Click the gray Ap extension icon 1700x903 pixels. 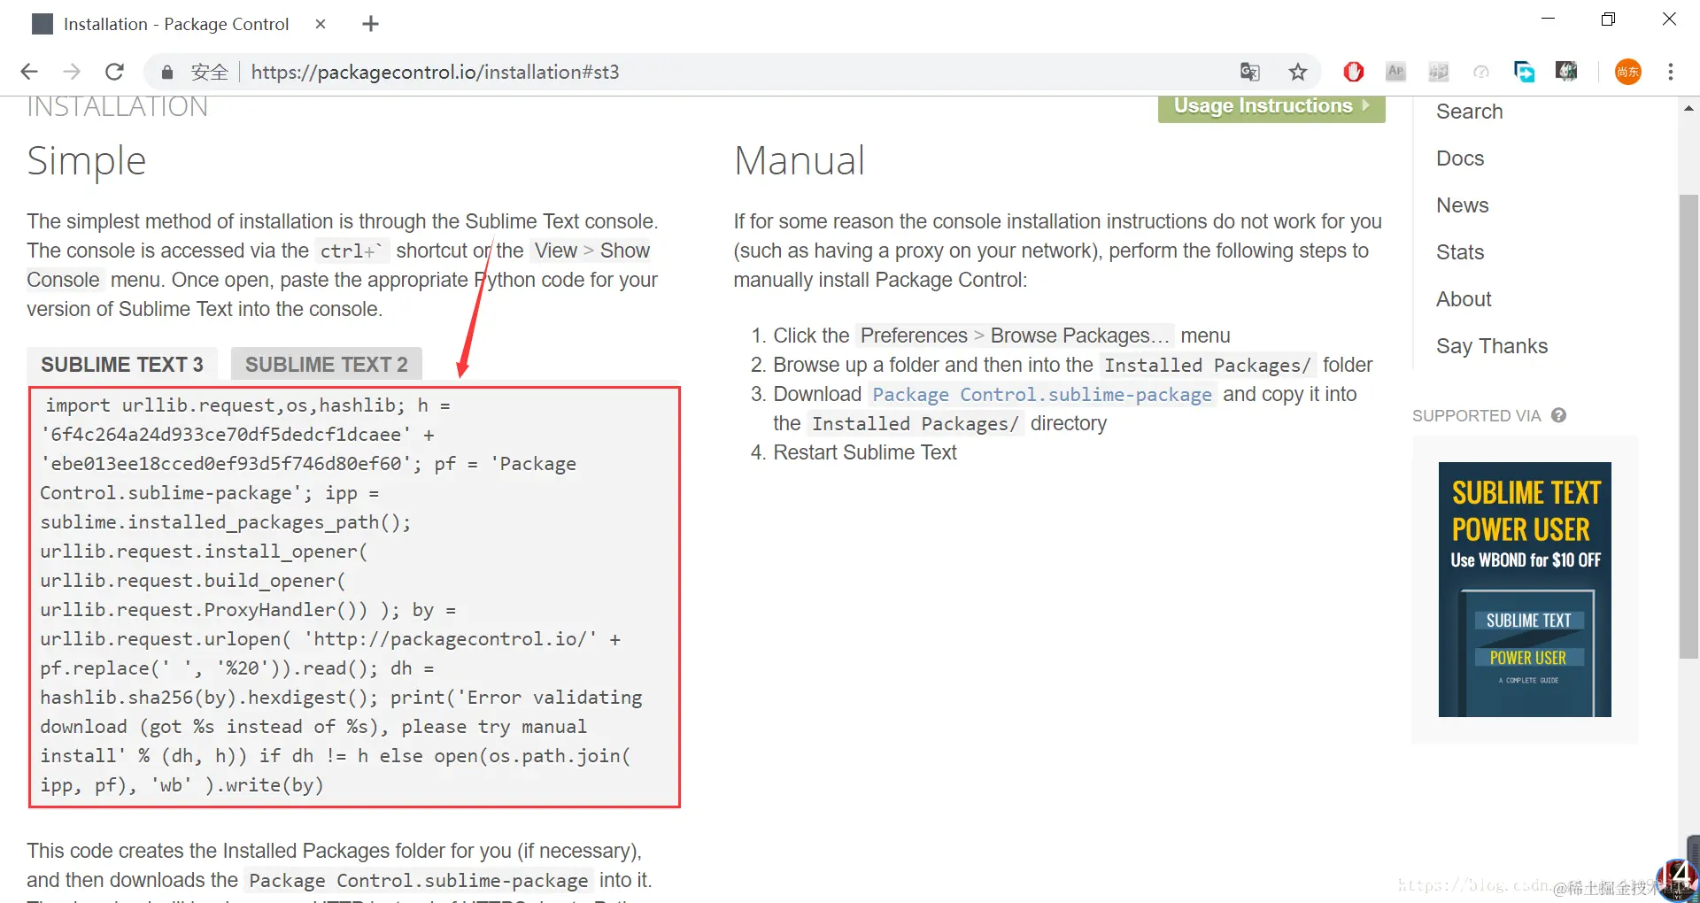[x=1395, y=72]
